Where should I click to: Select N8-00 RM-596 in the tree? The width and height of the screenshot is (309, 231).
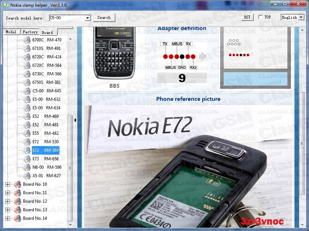click(x=47, y=167)
